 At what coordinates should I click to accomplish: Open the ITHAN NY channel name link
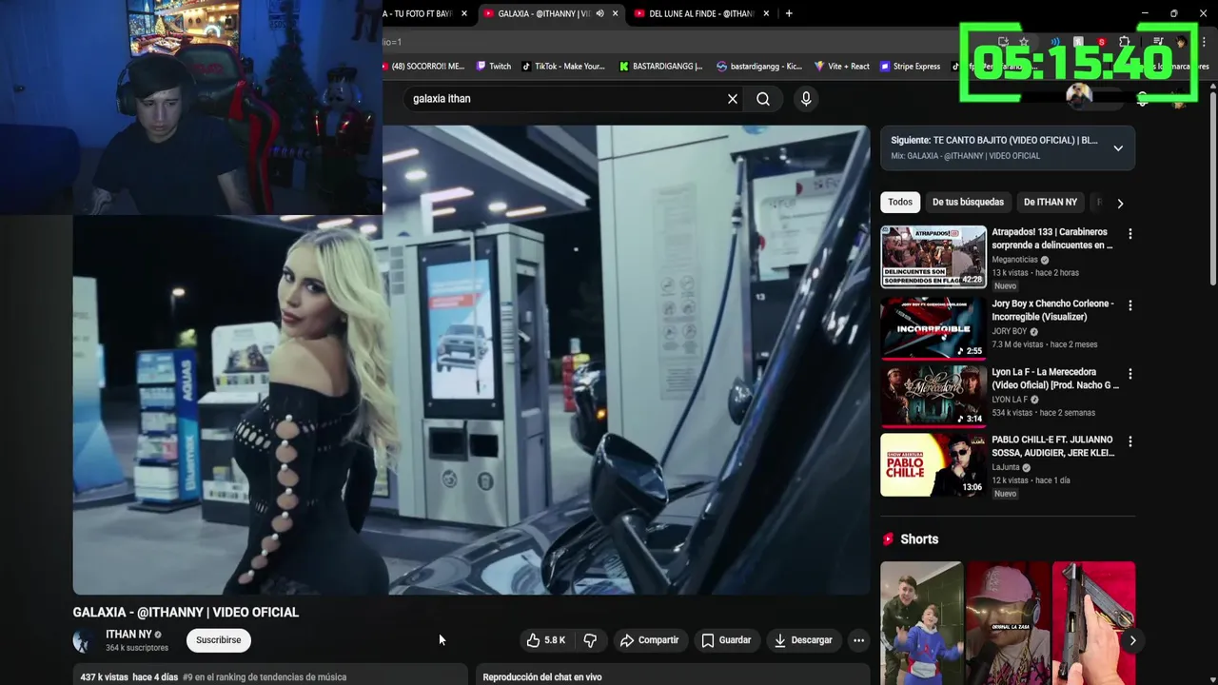tap(128, 635)
